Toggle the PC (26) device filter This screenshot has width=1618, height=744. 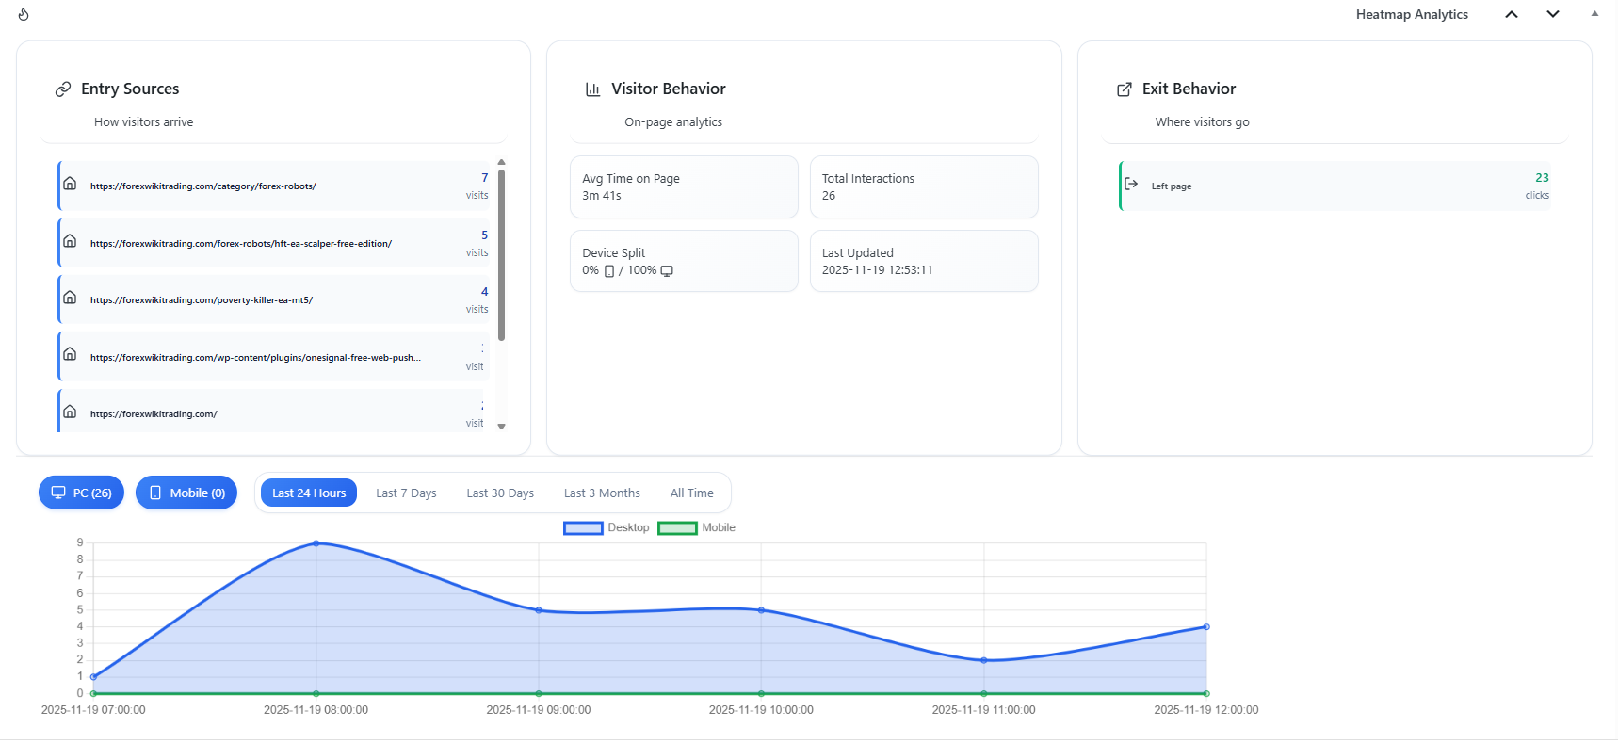click(81, 493)
